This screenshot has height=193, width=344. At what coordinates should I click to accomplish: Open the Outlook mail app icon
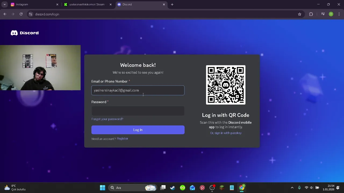[192, 188]
